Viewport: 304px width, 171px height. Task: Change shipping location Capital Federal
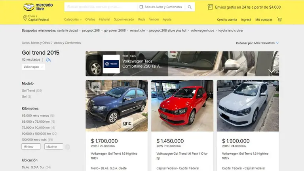point(38,20)
